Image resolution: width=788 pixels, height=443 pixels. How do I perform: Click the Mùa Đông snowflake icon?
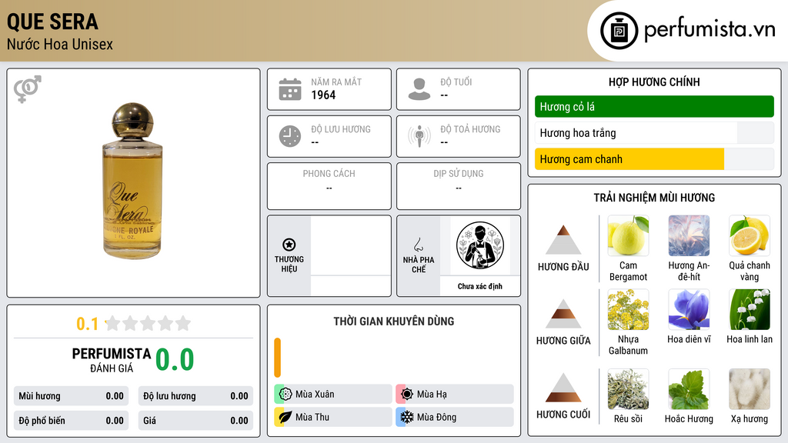pos(407,417)
